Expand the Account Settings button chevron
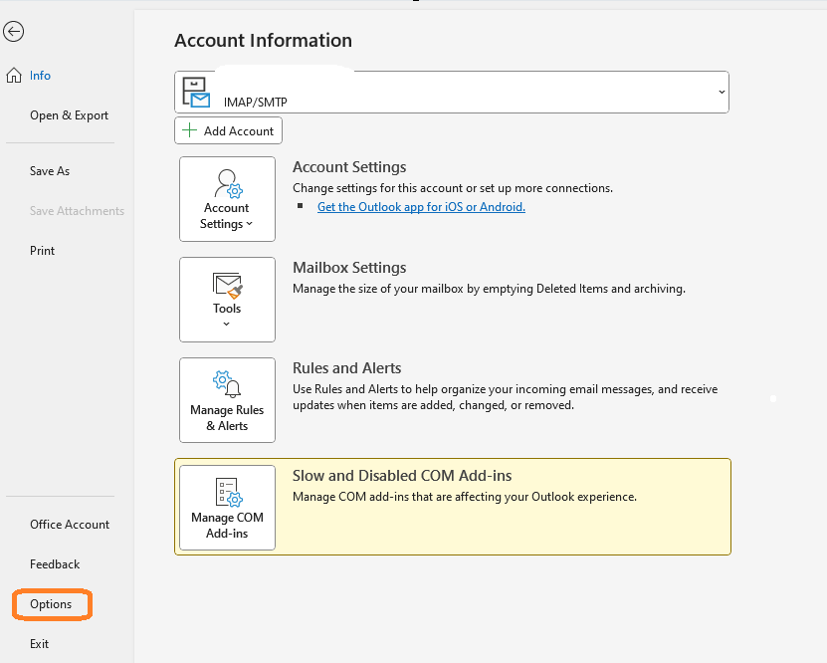The width and height of the screenshot is (827, 663). pyautogui.click(x=250, y=224)
